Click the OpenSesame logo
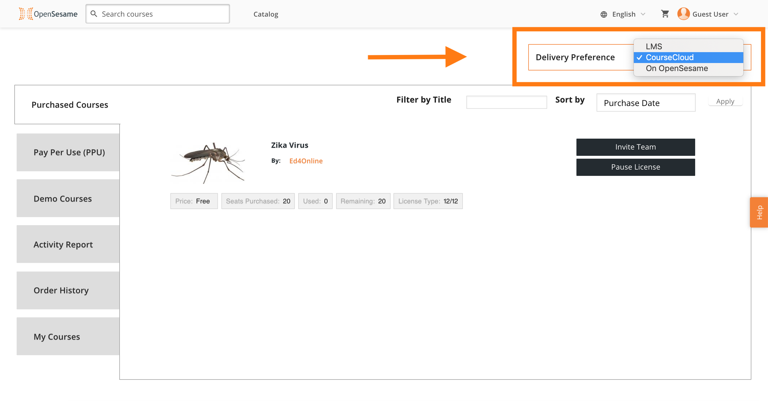768x401 pixels. pyautogui.click(x=48, y=14)
